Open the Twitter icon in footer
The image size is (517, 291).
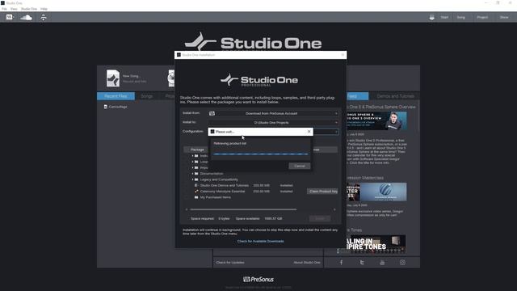coord(362,263)
